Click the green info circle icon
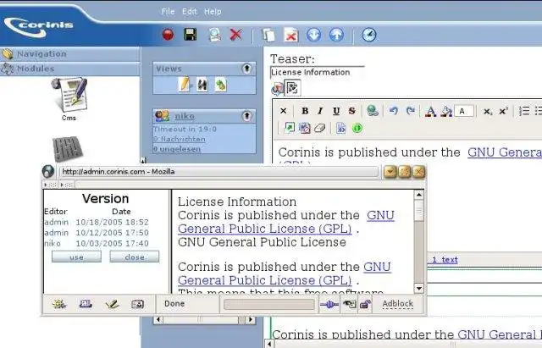Viewport: 542px width, 348px height. [x=357, y=128]
